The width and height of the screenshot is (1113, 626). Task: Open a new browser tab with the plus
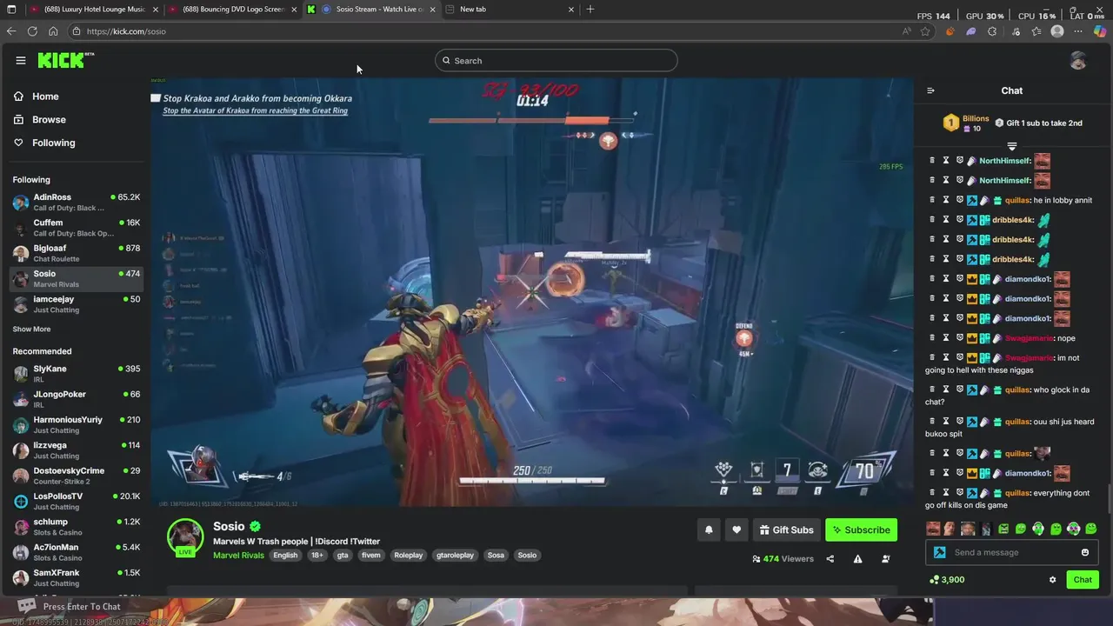click(x=590, y=10)
